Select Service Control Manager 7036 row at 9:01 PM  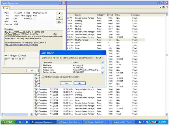click(106, 32)
